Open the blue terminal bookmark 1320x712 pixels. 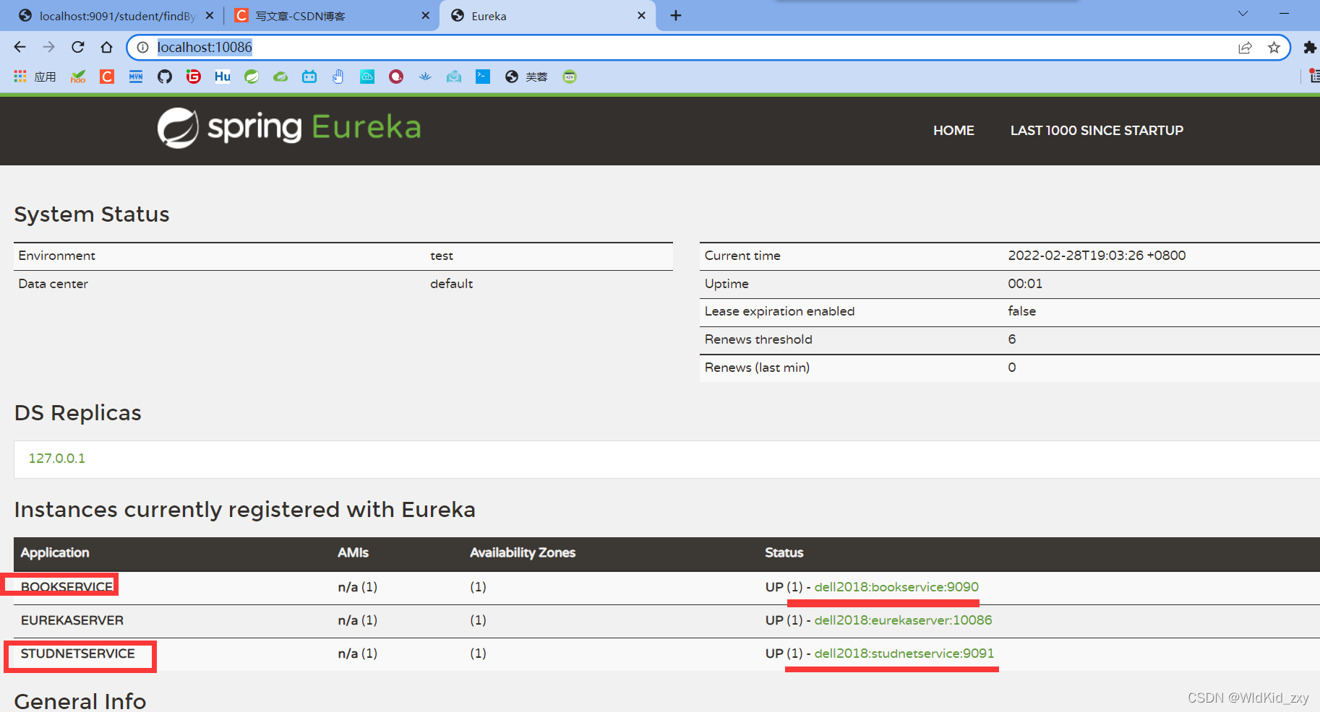pyautogui.click(x=483, y=77)
